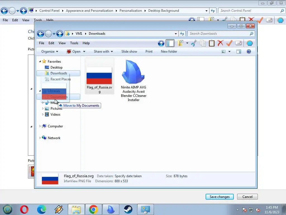
Task: Click the Up button in Downloads window toolbar
Action: (161, 43)
